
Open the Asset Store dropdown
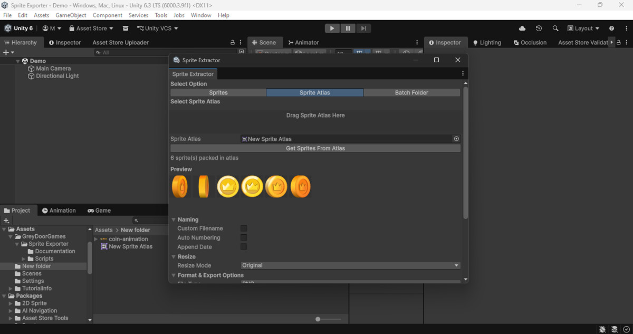tap(91, 28)
